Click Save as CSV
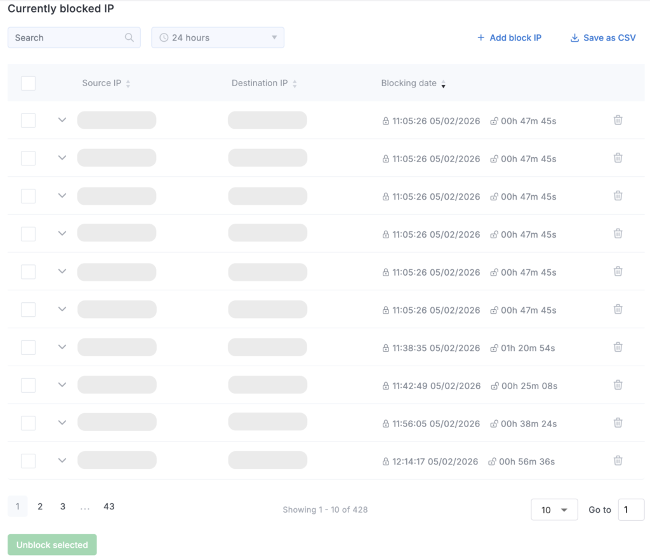 [x=602, y=37]
